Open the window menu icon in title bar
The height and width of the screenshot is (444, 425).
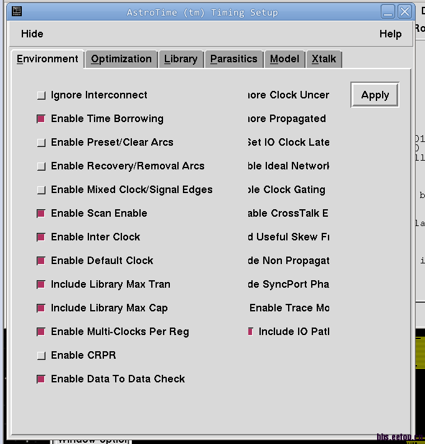click(17, 11)
